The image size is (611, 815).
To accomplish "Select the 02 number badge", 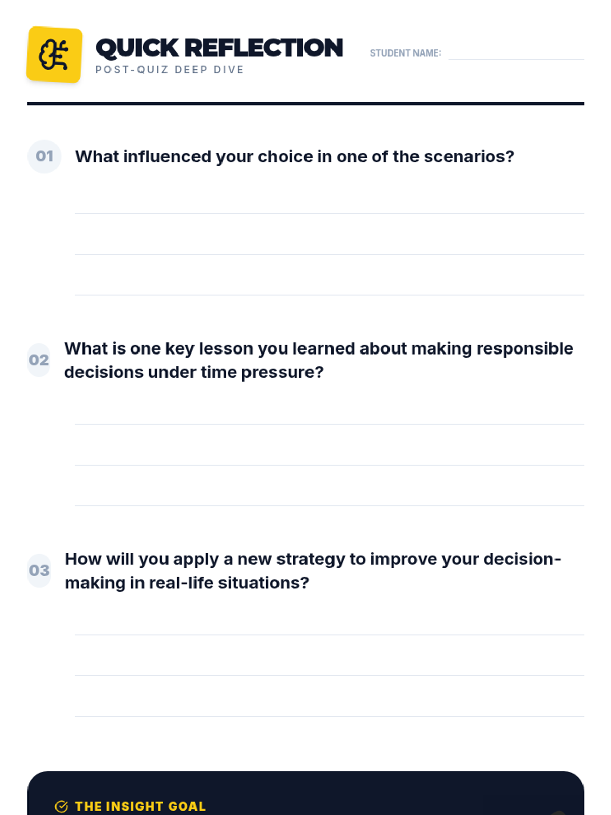I will coord(39,360).
